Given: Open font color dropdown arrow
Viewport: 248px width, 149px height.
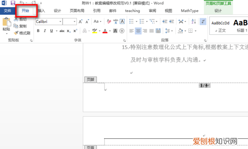Looking at the screenshot, I should (110, 31).
